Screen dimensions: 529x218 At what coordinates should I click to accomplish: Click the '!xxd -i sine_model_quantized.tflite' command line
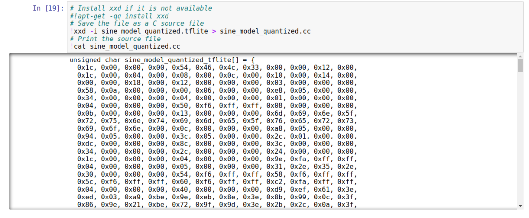tap(190, 31)
